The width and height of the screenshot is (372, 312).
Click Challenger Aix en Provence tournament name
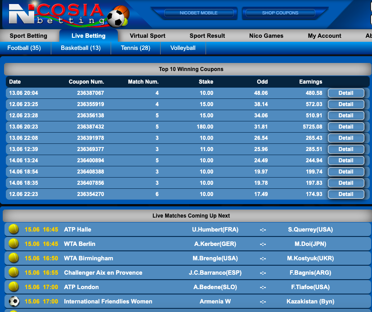(x=103, y=272)
